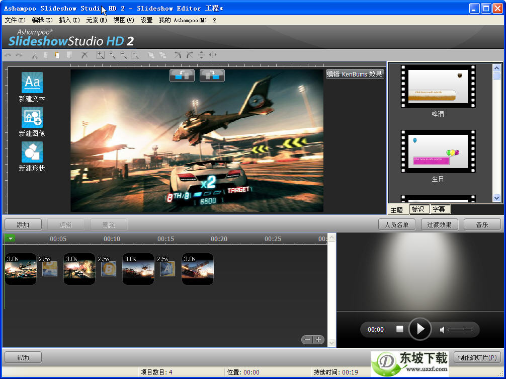The height and width of the screenshot is (379, 506).
Task: Select the 啤酒 theme thumbnail
Action: coord(438,87)
